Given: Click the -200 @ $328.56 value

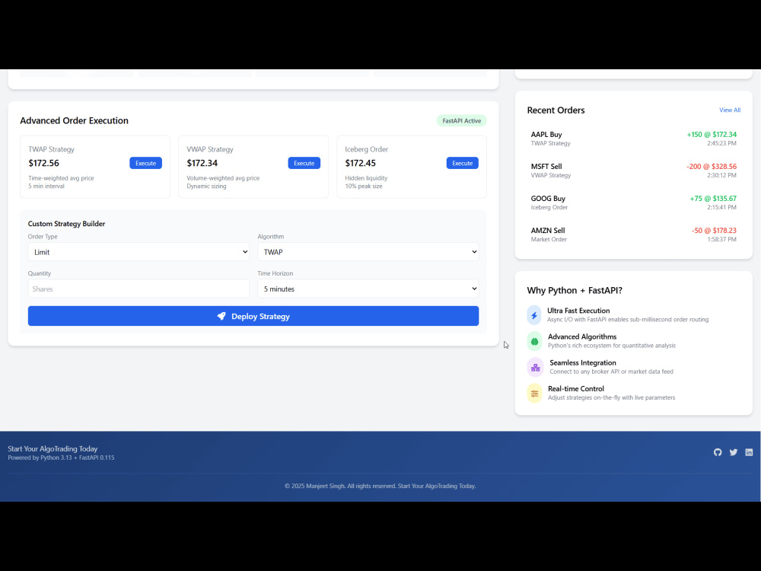Looking at the screenshot, I should (x=712, y=167).
